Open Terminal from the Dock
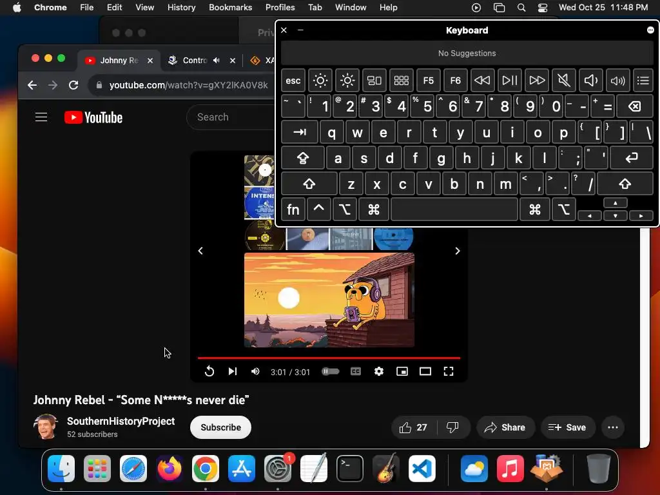The image size is (660, 495). click(x=350, y=469)
